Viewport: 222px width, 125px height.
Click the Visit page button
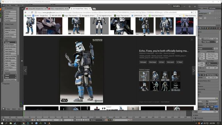point(143,62)
